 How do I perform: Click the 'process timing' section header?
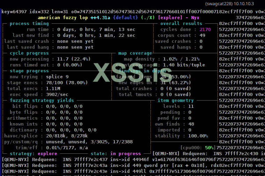coord(29,23)
